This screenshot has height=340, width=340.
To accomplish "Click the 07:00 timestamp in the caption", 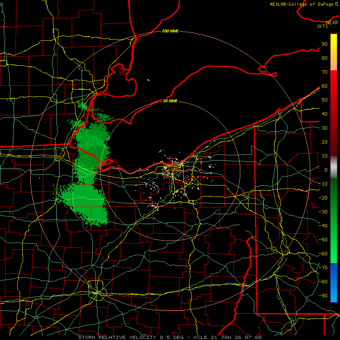I will point(253,337).
